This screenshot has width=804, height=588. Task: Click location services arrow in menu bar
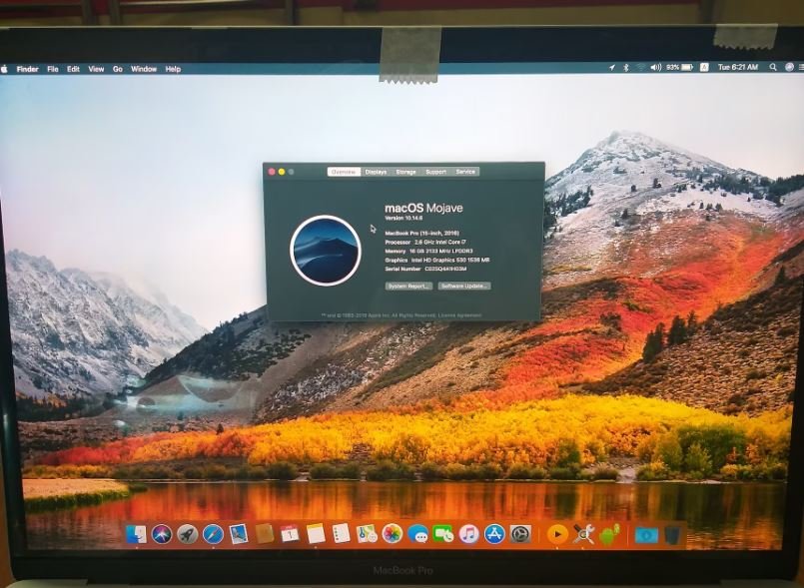coord(611,67)
